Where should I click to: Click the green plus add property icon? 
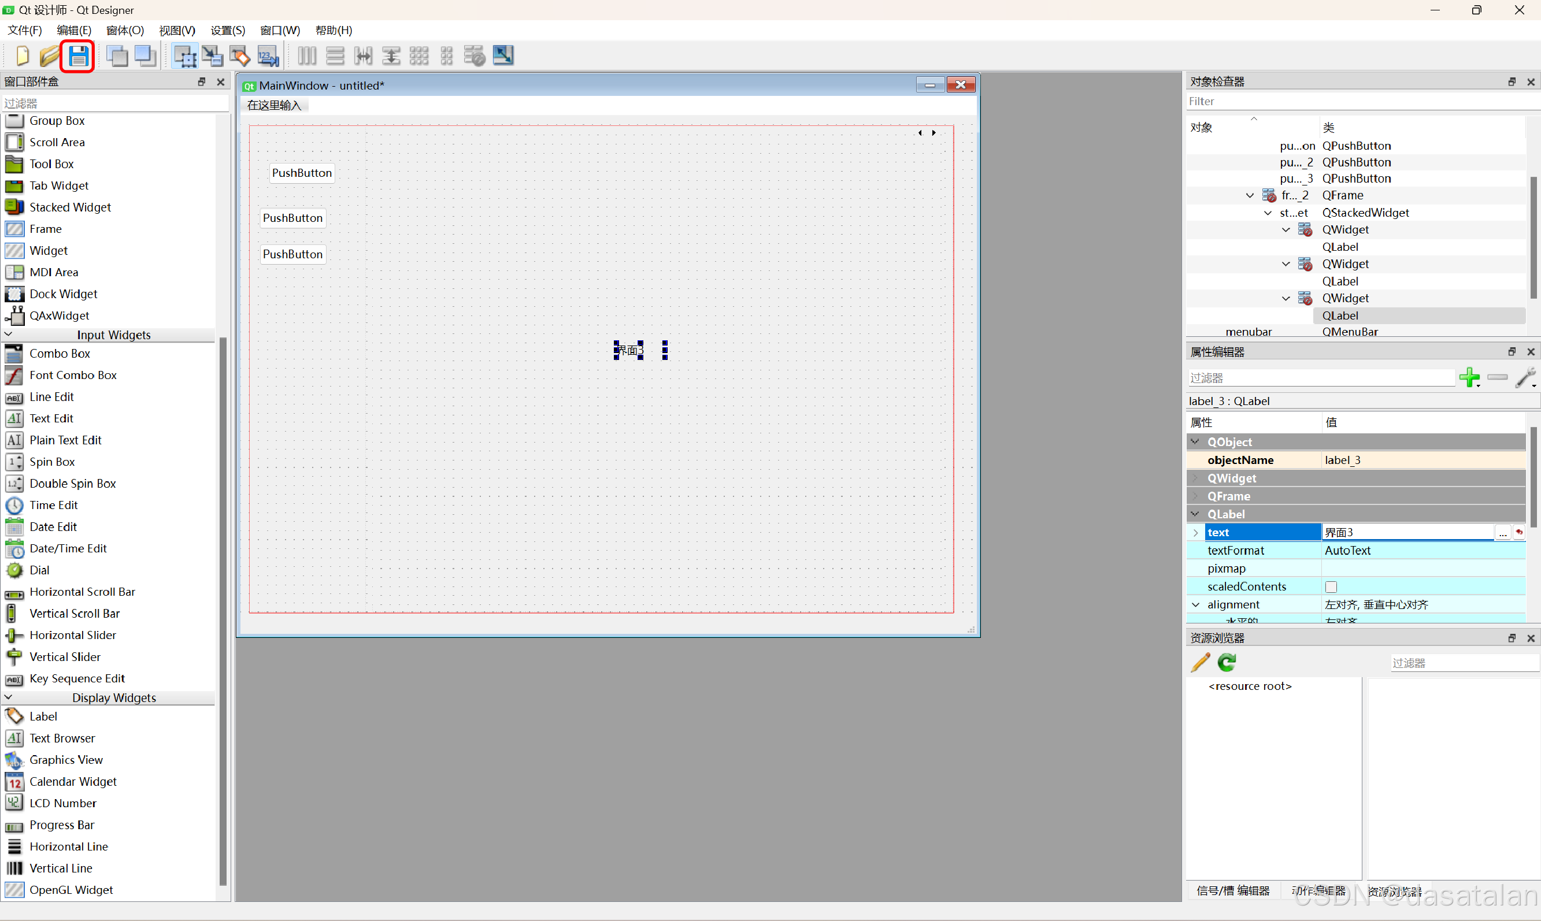pos(1469,377)
